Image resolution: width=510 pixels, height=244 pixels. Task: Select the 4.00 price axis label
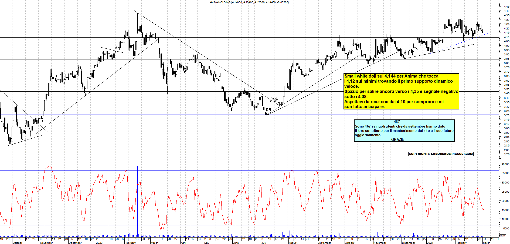pyautogui.click(x=506, y=46)
